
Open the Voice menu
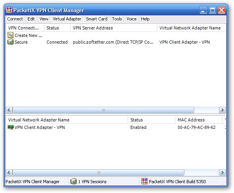(x=132, y=19)
